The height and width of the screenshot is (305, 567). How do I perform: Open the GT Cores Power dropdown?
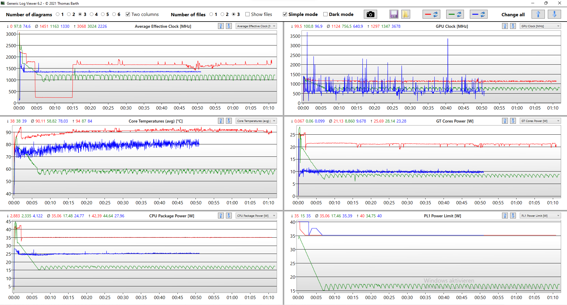pyautogui.click(x=540, y=121)
